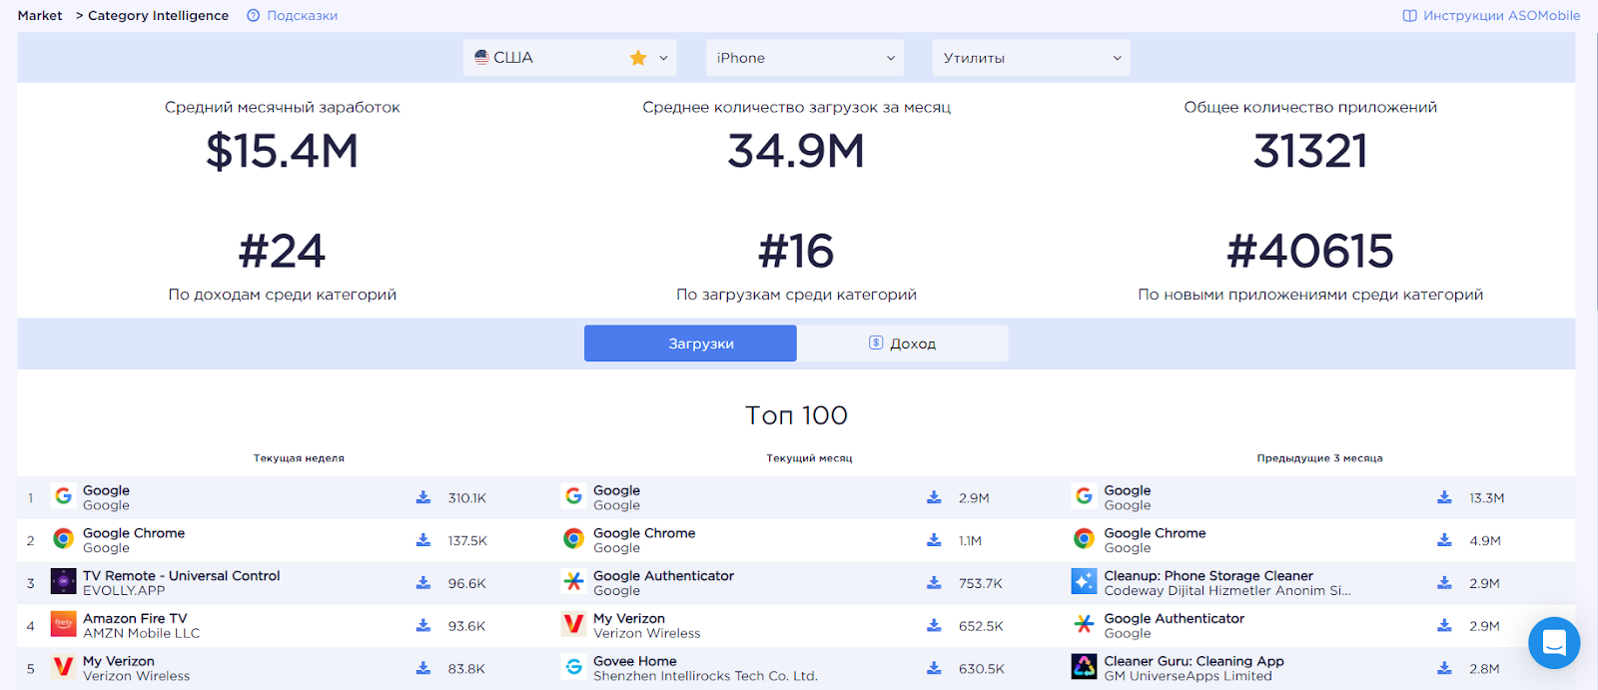The height and width of the screenshot is (690, 1598).
Task: Click GM UniverseApps Limited developer name
Action: pos(1188,676)
